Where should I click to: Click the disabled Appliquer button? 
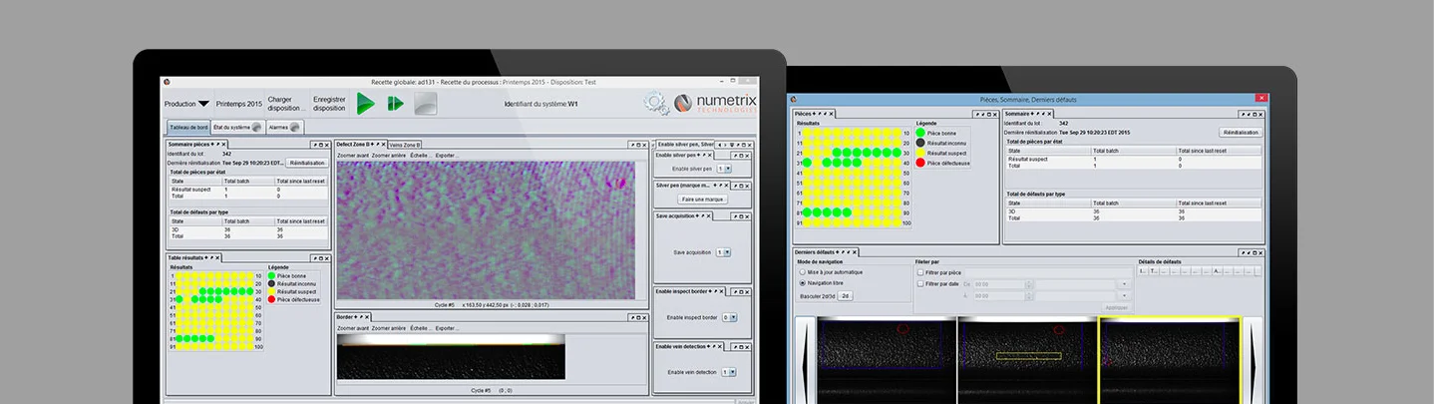pos(1118,307)
